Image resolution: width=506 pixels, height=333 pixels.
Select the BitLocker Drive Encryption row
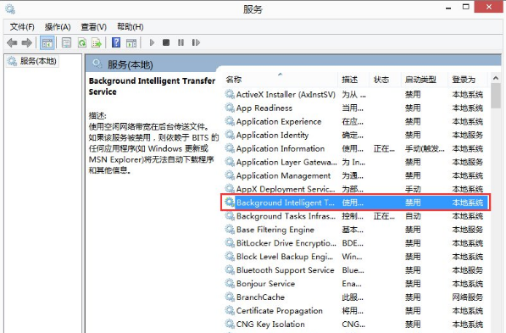point(356,243)
